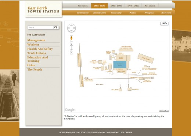Zoom out with the minus button
The width and height of the screenshot is (191, 136).
72,53
